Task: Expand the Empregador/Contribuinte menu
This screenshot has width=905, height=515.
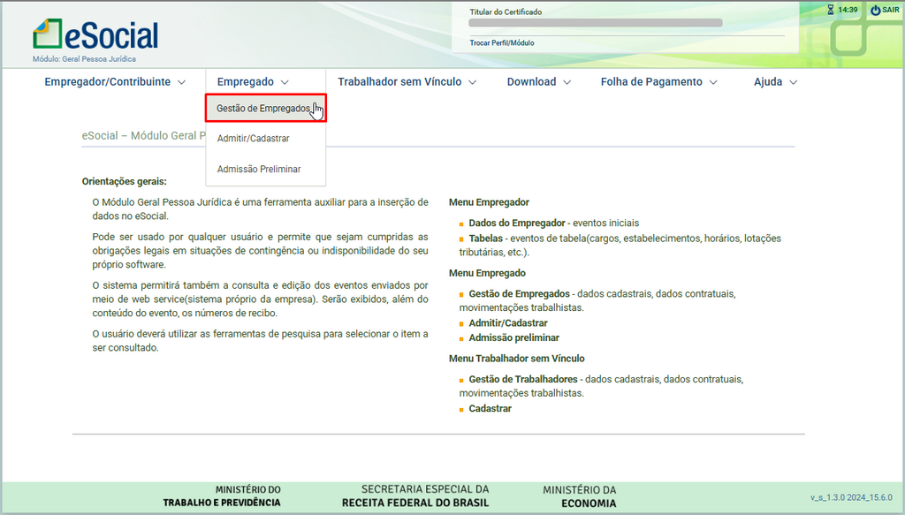Action: pos(115,82)
